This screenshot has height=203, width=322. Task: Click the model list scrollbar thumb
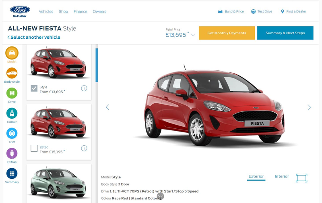[x=97, y=65]
